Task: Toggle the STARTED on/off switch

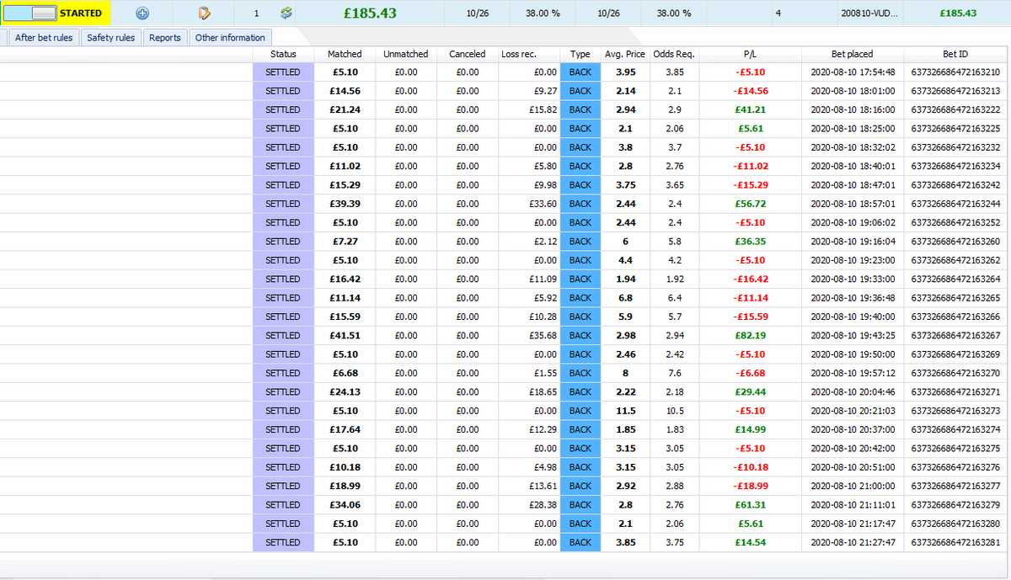Action: (x=30, y=13)
